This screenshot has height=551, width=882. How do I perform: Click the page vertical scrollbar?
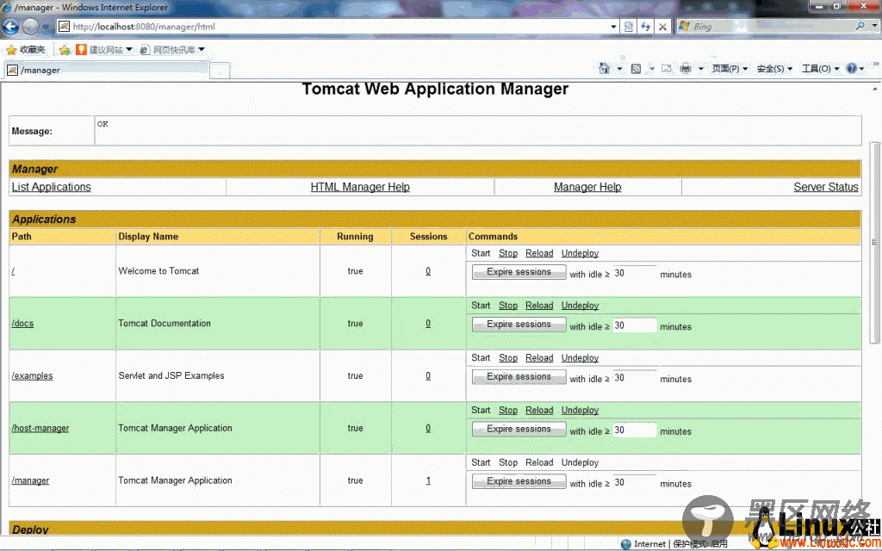(874, 242)
